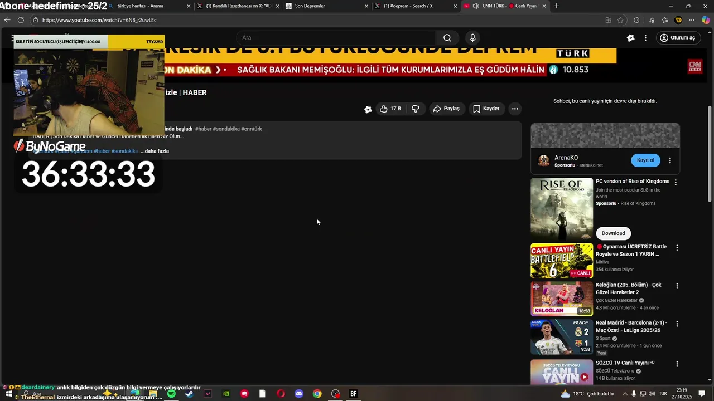Dislike the video with thumbs-down icon

tap(416, 109)
